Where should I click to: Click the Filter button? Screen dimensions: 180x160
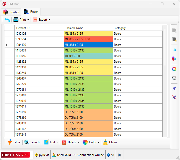14,142
